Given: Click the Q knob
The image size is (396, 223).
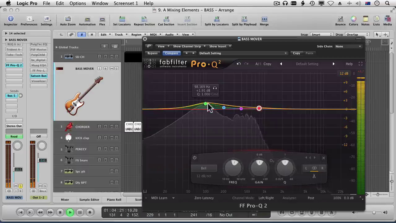Looking at the screenshot, I should pos(285,168).
